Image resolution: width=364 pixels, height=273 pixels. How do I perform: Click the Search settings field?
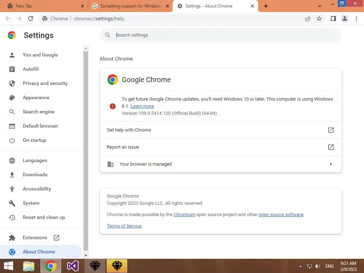pyautogui.click(x=220, y=35)
